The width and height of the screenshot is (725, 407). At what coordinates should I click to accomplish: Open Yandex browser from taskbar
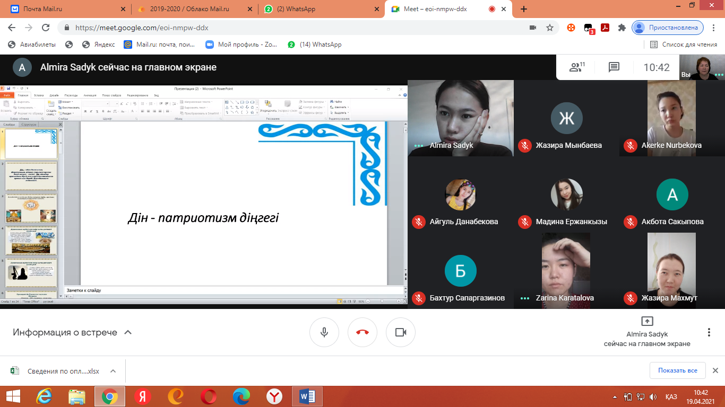[143, 396]
